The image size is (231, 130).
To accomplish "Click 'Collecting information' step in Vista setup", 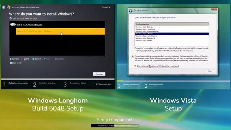I will [x=130, y=84].
